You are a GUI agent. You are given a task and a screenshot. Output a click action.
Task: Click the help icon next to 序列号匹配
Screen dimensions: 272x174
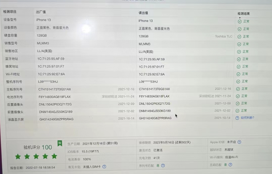pyautogui.click(x=163, y=166)
